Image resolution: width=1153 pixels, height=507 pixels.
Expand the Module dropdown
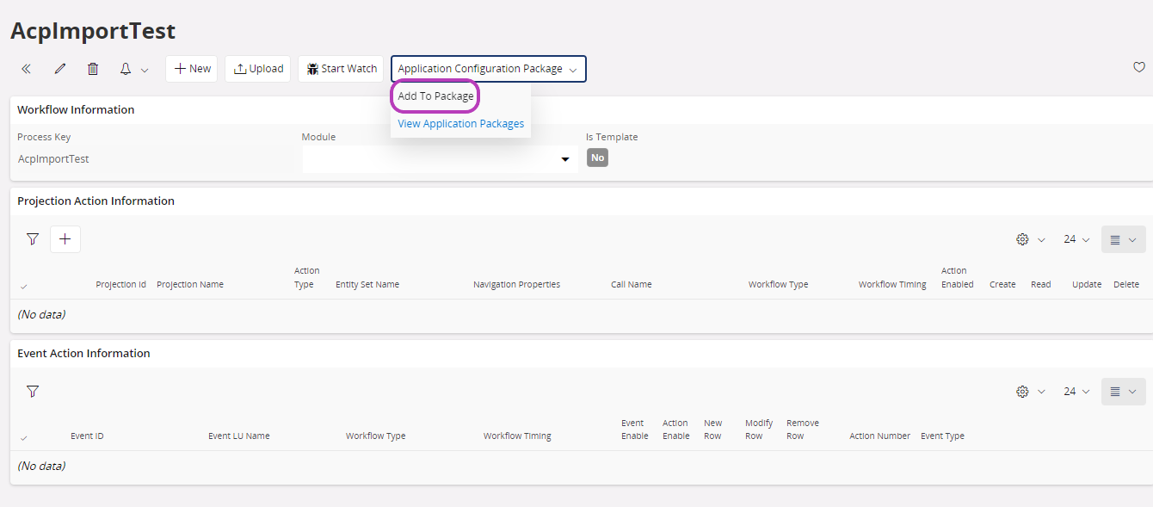(x=565, y=160)
